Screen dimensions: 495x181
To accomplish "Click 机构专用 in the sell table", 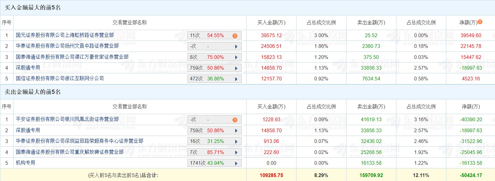I will pyautogui.click(x=25, y=163).
